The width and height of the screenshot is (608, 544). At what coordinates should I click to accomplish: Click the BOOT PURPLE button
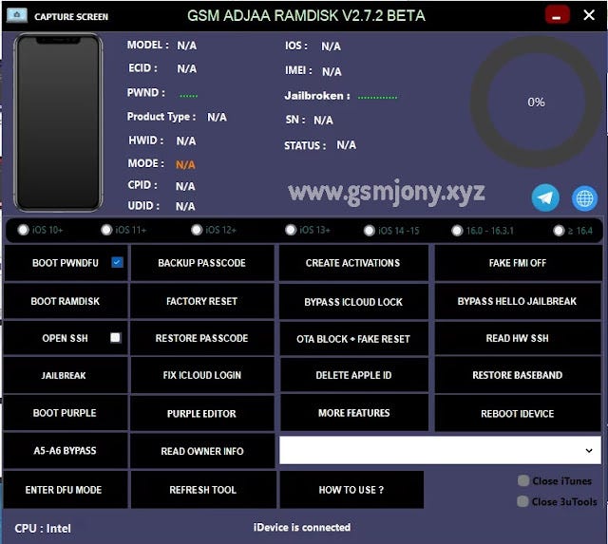pyautogui.click(x=66, y=413)
